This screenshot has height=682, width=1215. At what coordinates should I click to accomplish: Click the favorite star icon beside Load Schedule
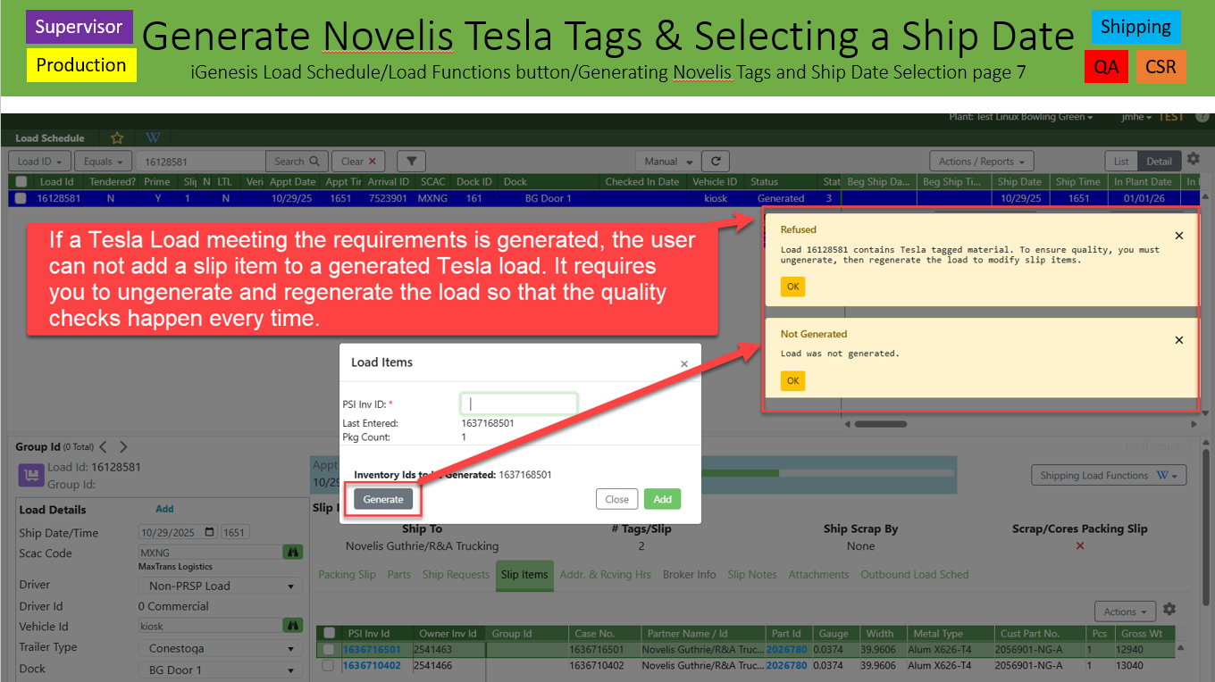(117, 138)
